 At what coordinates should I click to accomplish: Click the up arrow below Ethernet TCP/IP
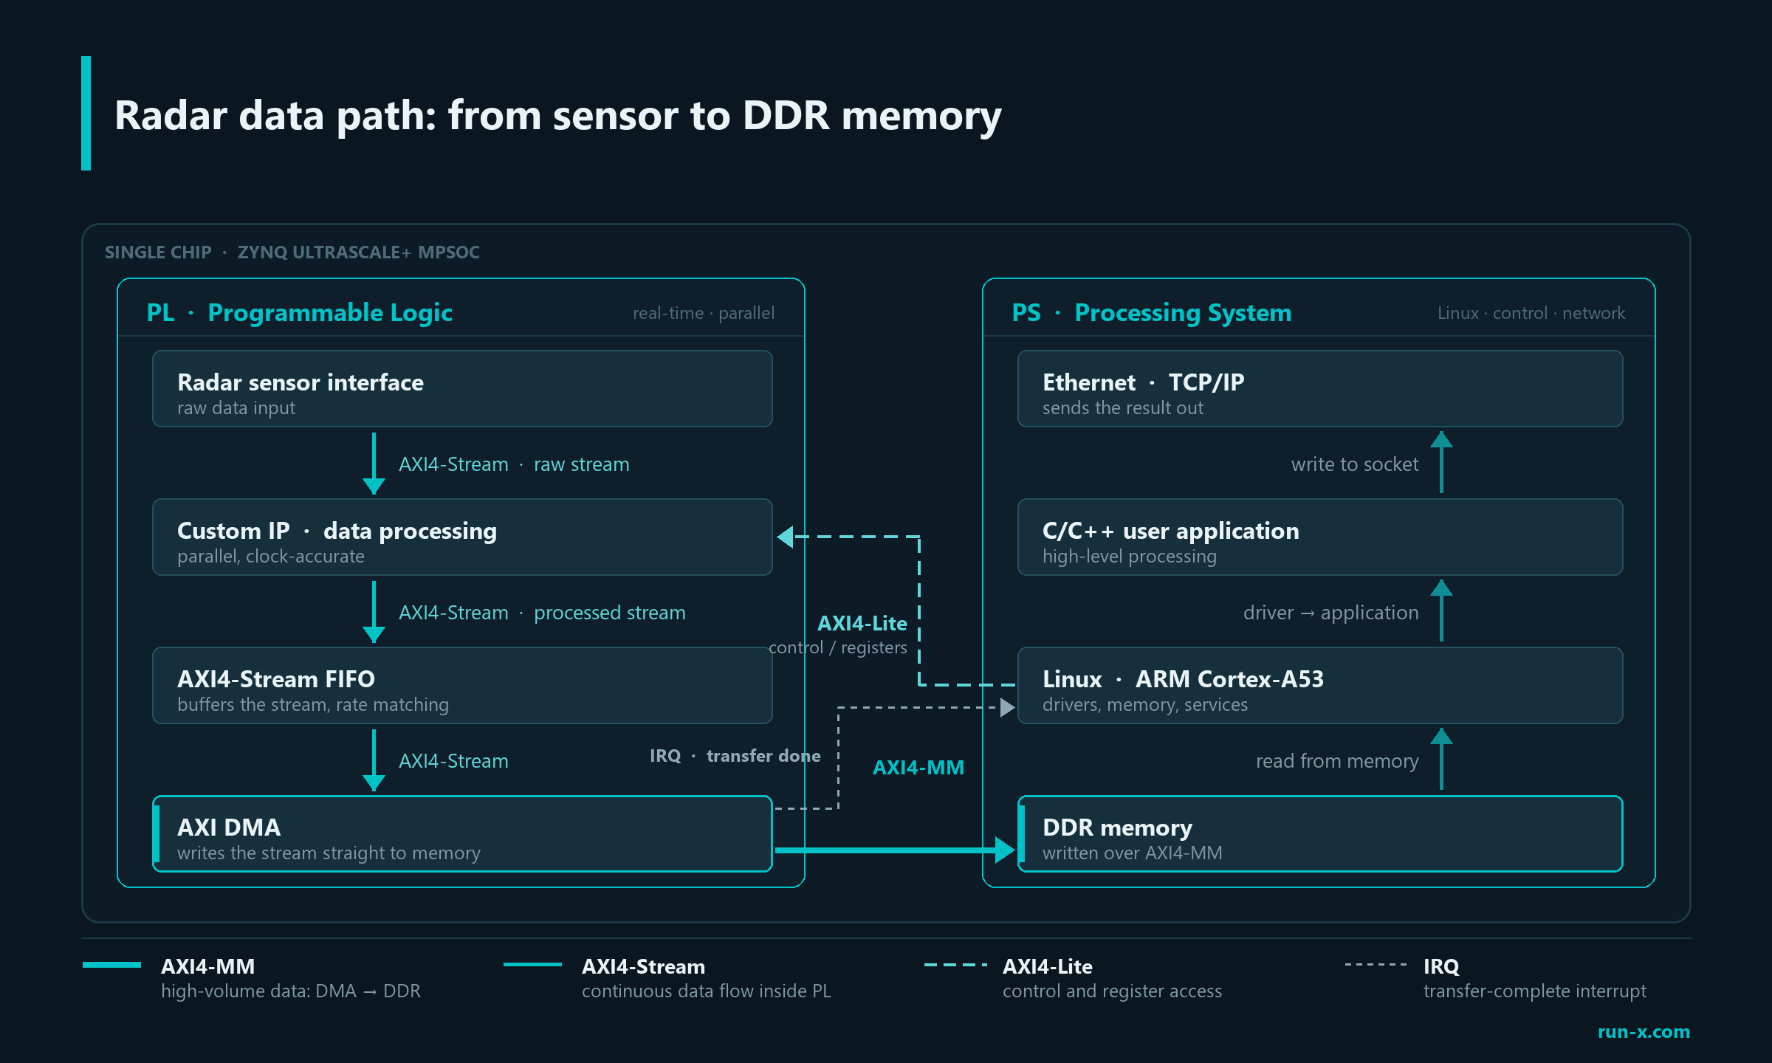click(1441, 462)
